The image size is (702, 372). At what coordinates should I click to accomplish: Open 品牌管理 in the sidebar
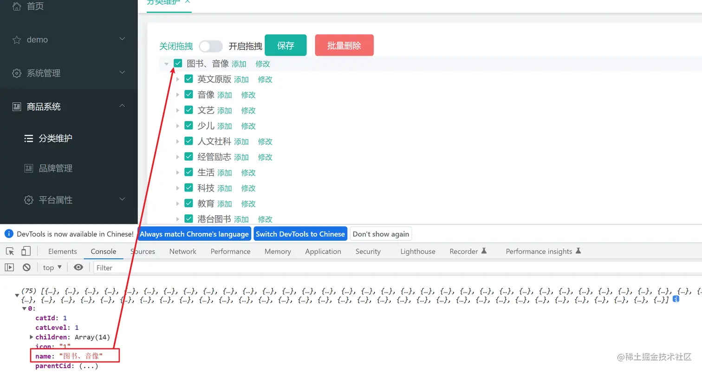tap(56, 168)
